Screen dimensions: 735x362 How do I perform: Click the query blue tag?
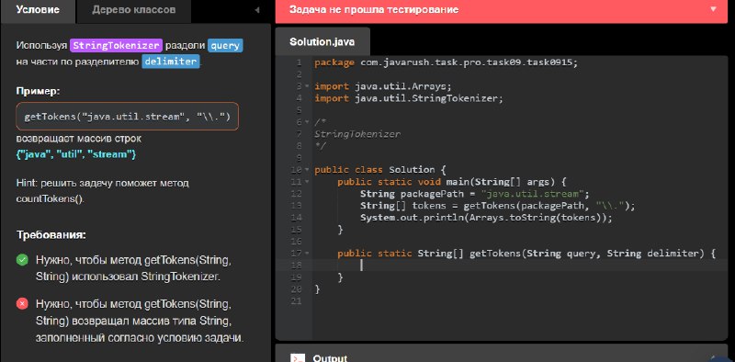tap(225, 46)
